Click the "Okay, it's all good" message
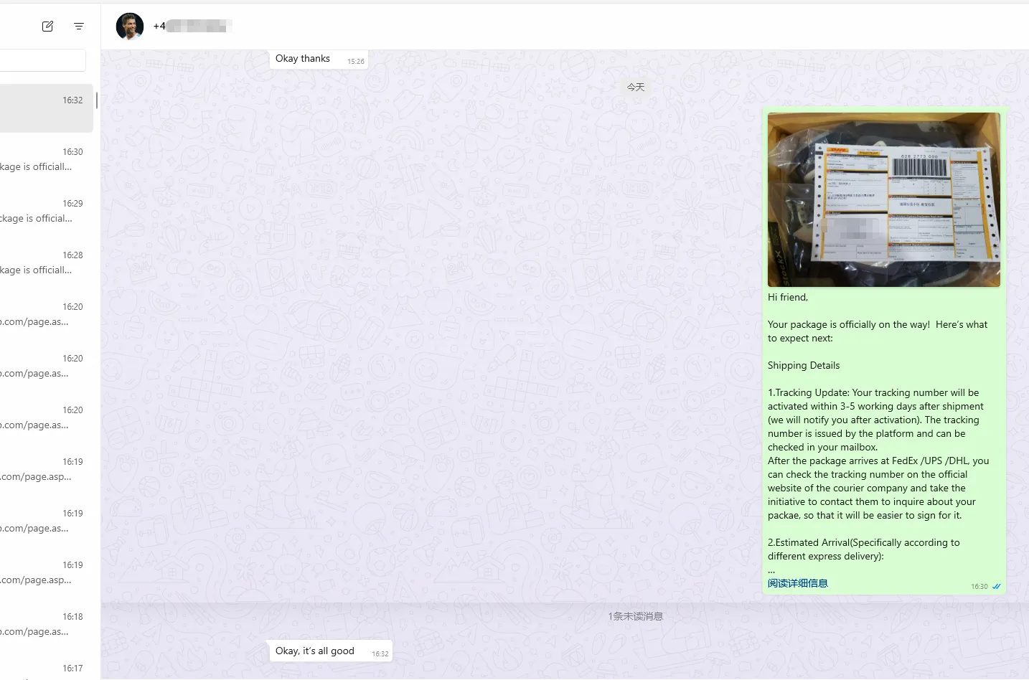 [x=329, y=651]
